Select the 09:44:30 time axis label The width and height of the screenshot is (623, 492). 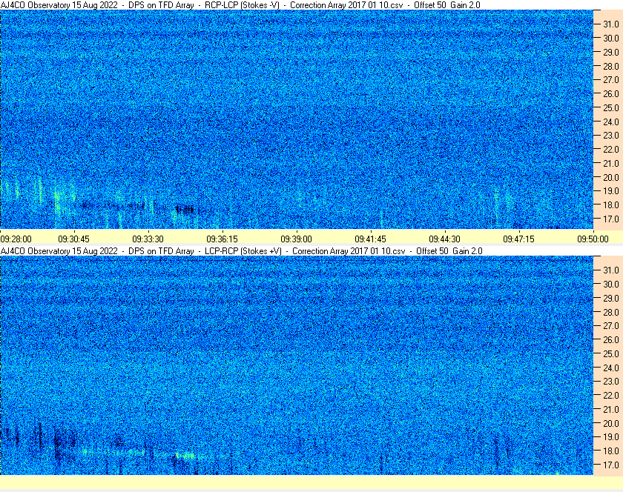tap(444, 239)
